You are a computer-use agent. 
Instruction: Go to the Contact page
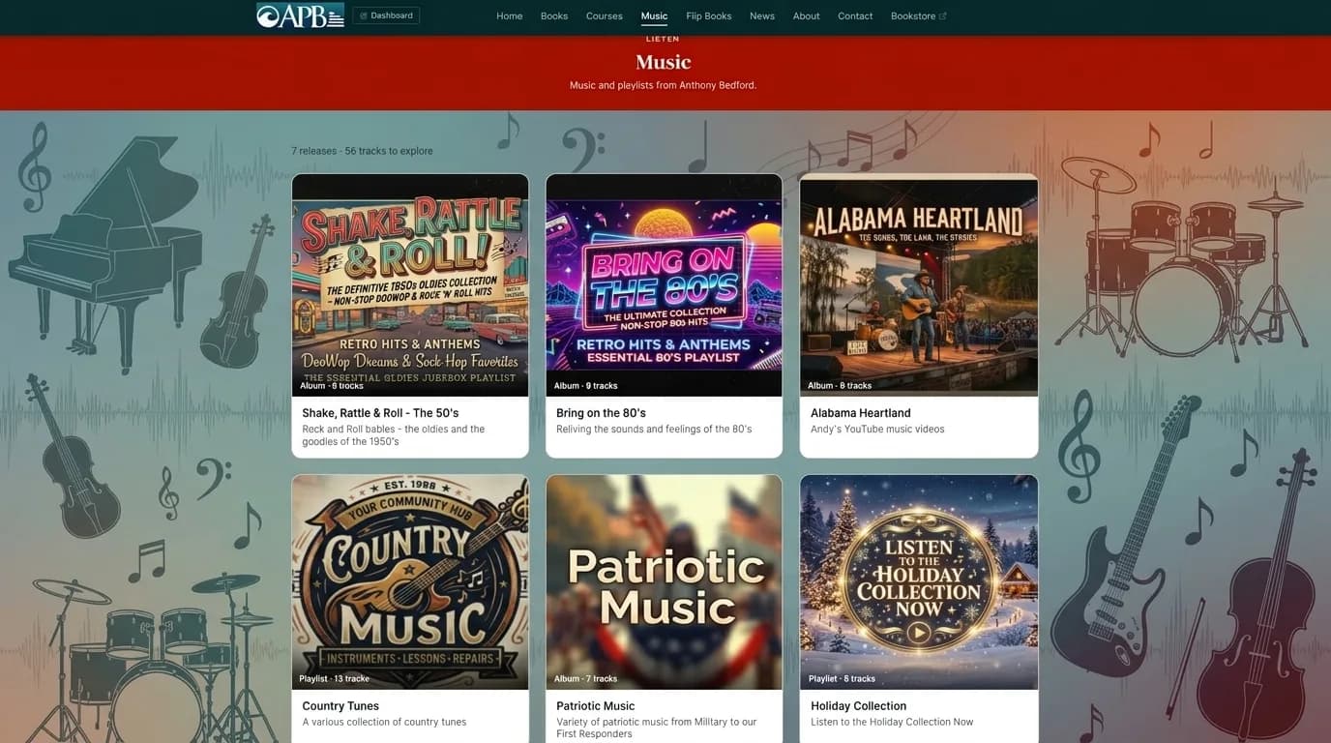click(855, 15)
